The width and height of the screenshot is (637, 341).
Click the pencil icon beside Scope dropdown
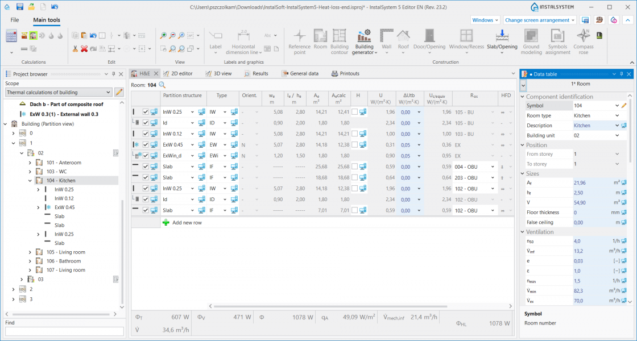119,92
